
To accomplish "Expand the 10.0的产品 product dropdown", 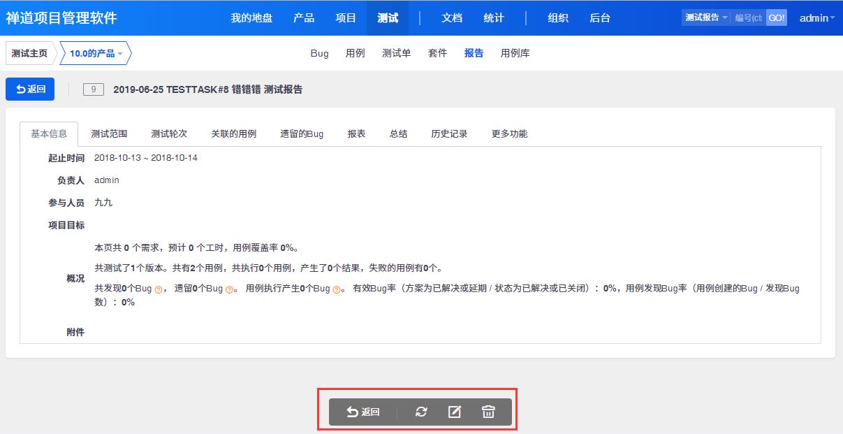I will 96,53.
